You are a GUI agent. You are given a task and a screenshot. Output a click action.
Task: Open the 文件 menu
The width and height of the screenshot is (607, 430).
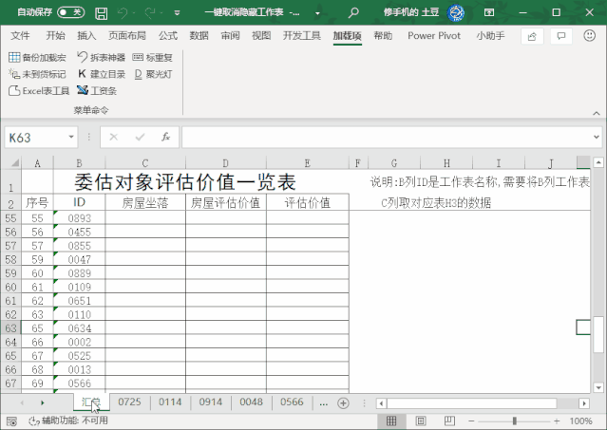tap(20, 36)
